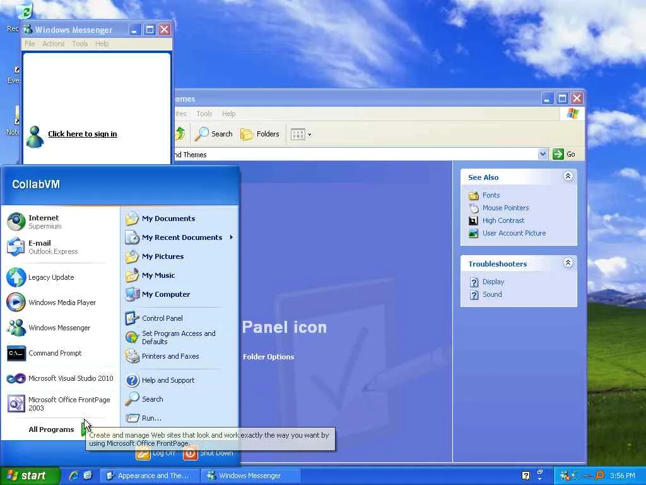Screen dimensions: 646x485
Task: Open File menu in Windows Messenger
Action: click(x=30, y=44)
